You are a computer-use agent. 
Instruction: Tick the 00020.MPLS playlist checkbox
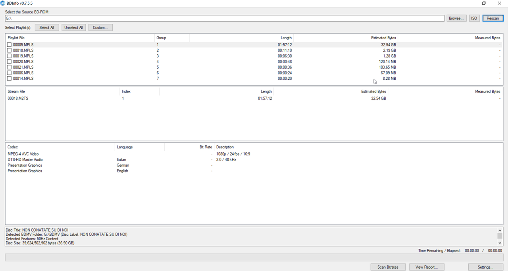coord(9,62)
